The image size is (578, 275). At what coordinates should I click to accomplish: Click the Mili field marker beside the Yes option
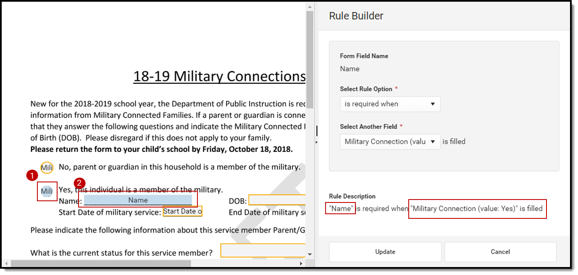click(x=47, y=191)
